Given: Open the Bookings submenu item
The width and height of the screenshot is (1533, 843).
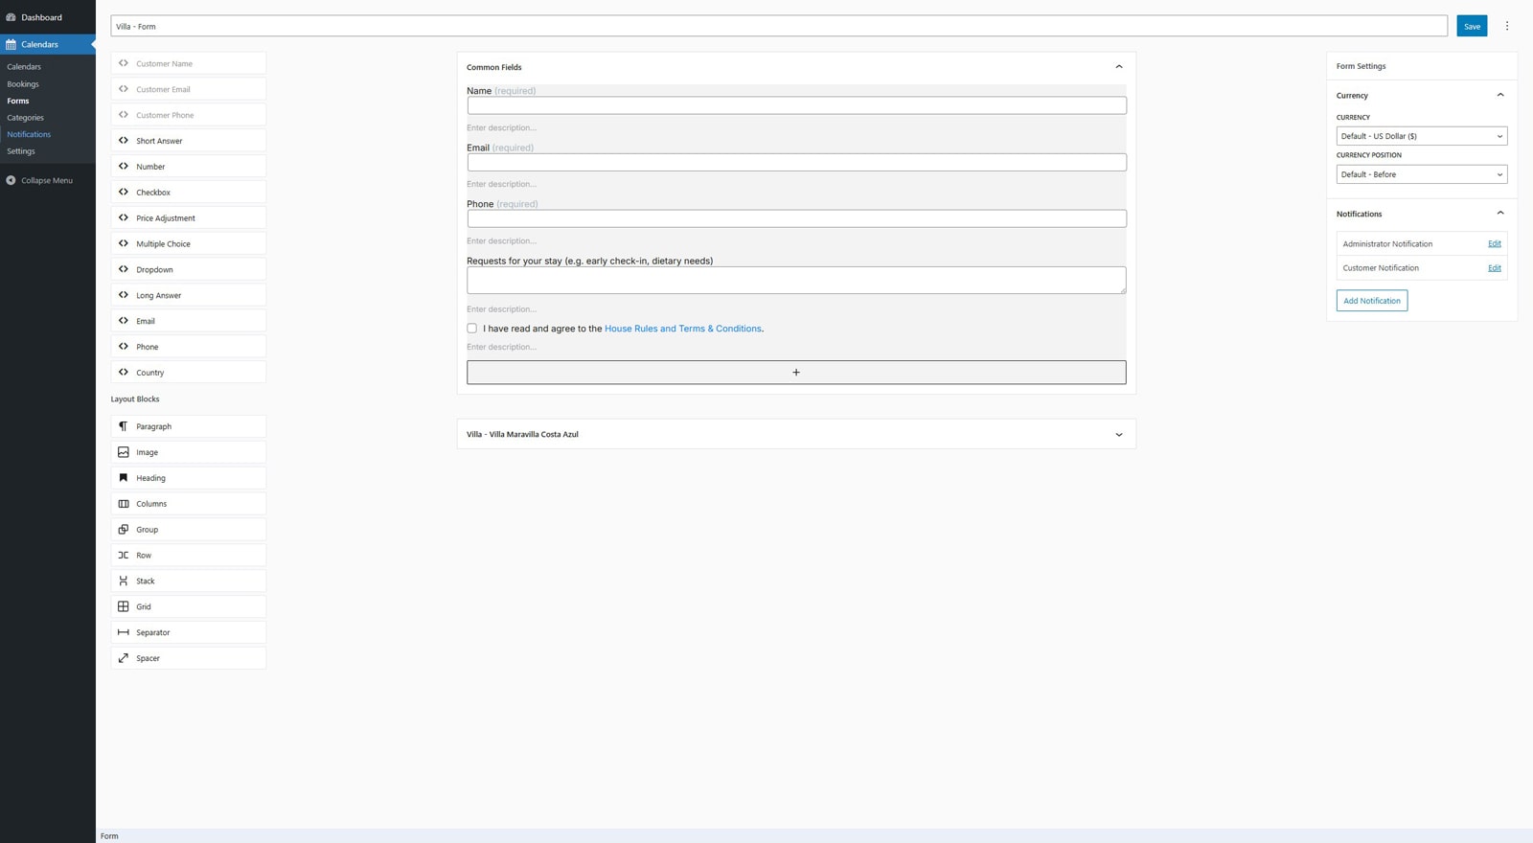Looking at the screenshot, I should [23, 84].
